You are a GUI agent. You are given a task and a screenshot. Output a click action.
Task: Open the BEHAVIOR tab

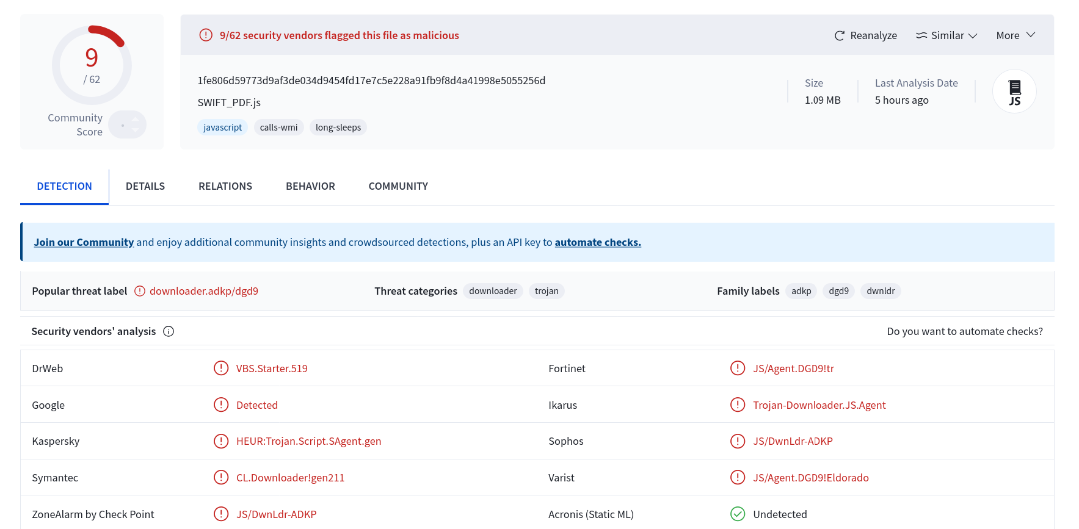pos(310,186)
